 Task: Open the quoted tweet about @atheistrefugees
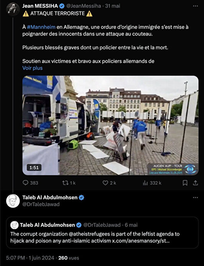click(x=102, y=233)
